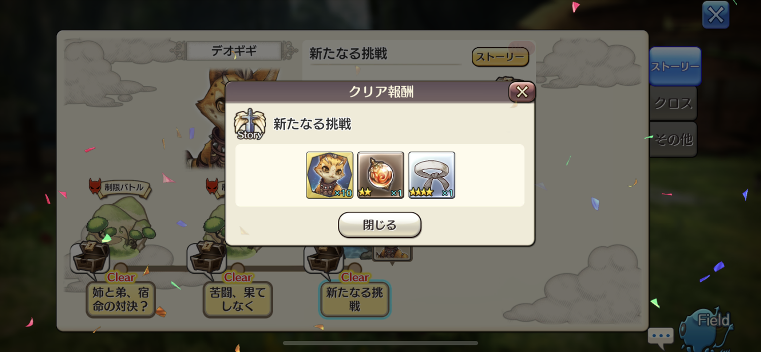Viewport: 761px width, 352px height.
Task: Select the 姉と弟、宿命の対決？ stage
Action: 121,300
